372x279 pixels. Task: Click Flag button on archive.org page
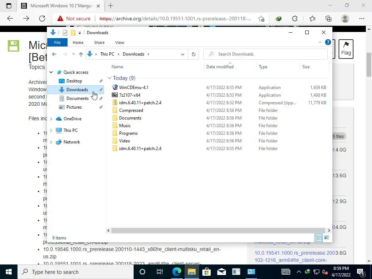(346, 49)
